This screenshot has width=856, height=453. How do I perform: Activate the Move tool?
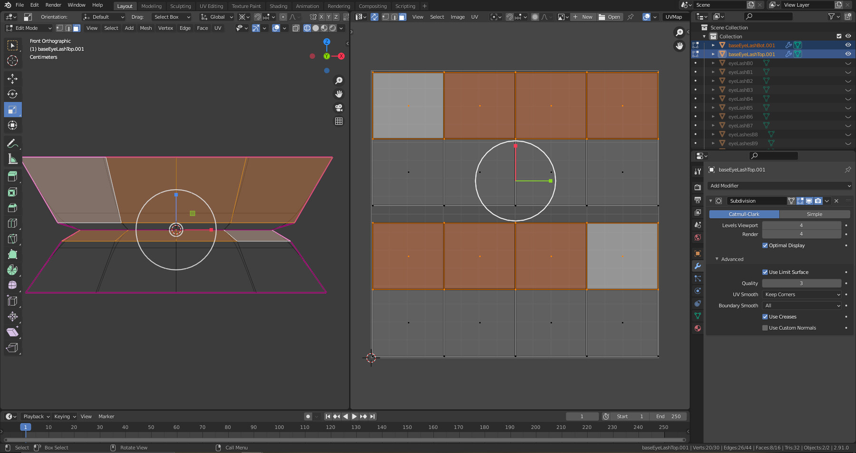pos(12,78)
